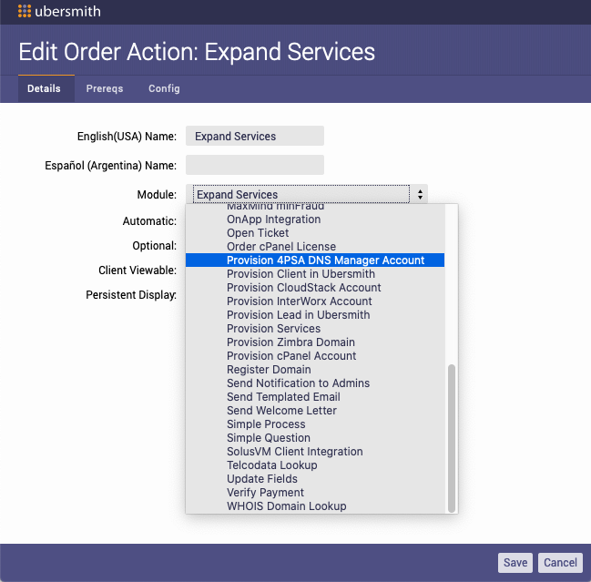Switch to the Config tab
Screen dimensions: 591x582
click(x=164, y=88)
